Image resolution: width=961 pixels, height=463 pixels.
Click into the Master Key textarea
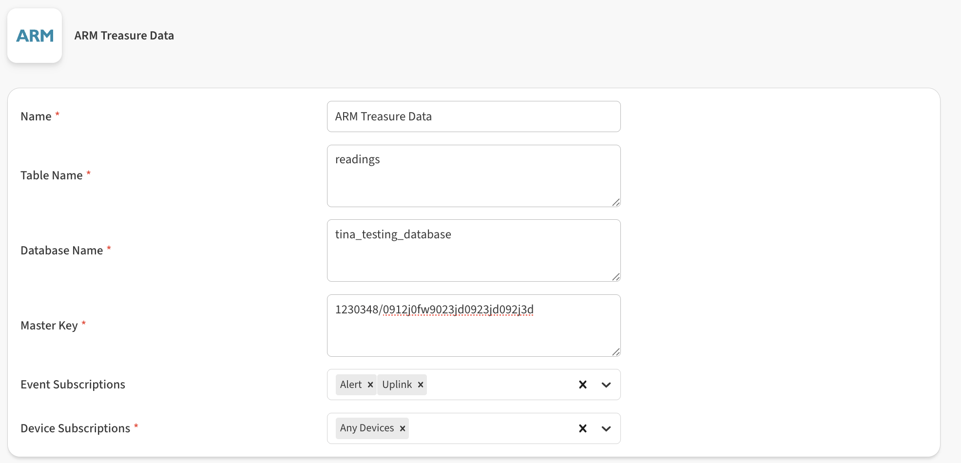point(474,326)
